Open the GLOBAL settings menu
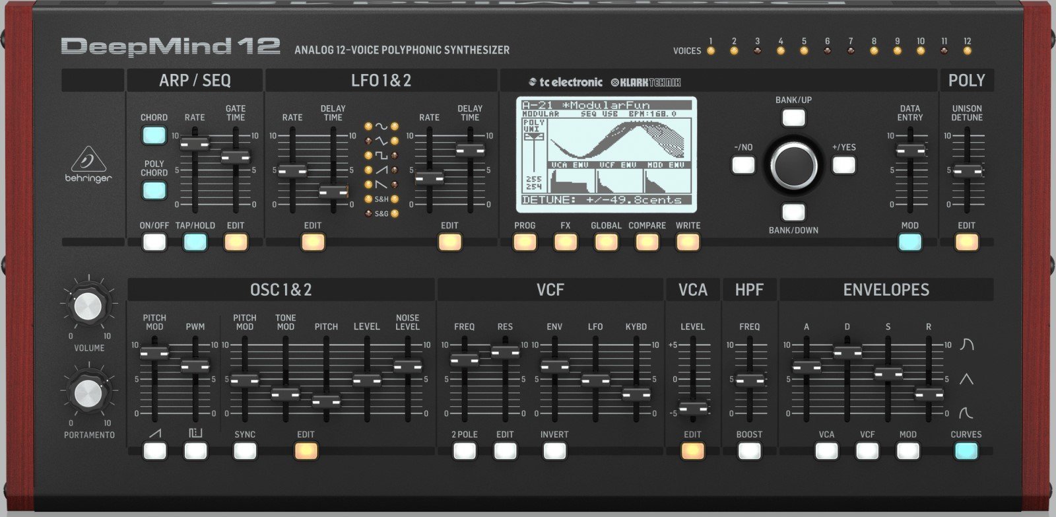1056x517 pixels. tap(606, 242)
